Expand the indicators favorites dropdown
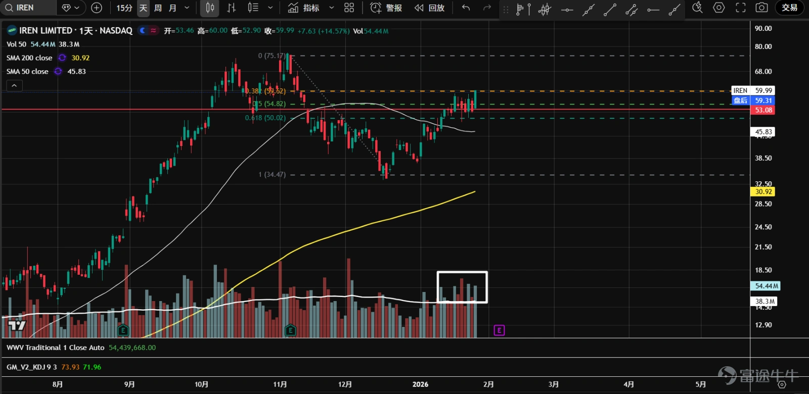The width and height of the screenshot is (809, 394). [332, 8]
